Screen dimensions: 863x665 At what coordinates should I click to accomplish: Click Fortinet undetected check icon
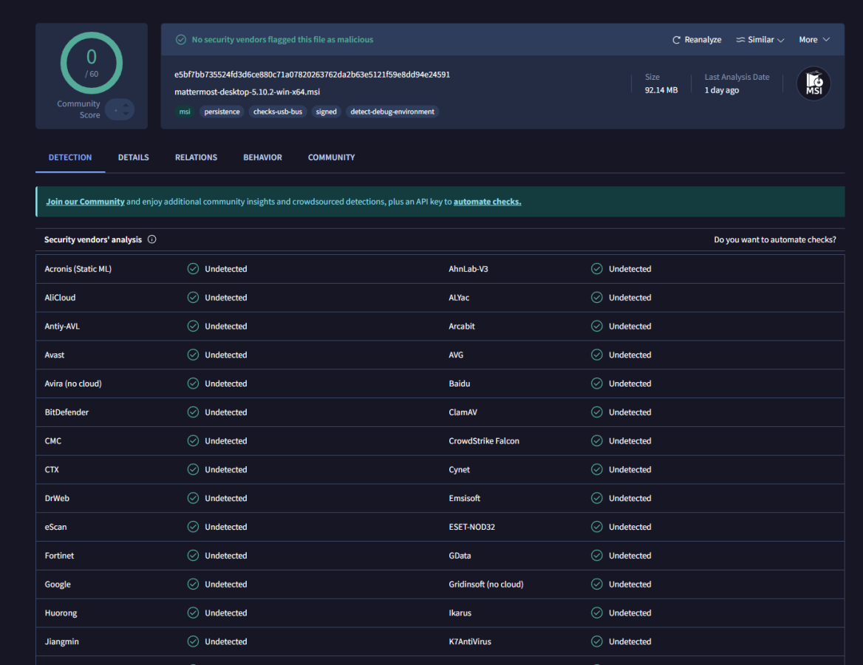(x=193, y=555)
